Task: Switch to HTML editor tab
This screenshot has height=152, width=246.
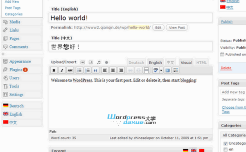Action: click(201, 63)
